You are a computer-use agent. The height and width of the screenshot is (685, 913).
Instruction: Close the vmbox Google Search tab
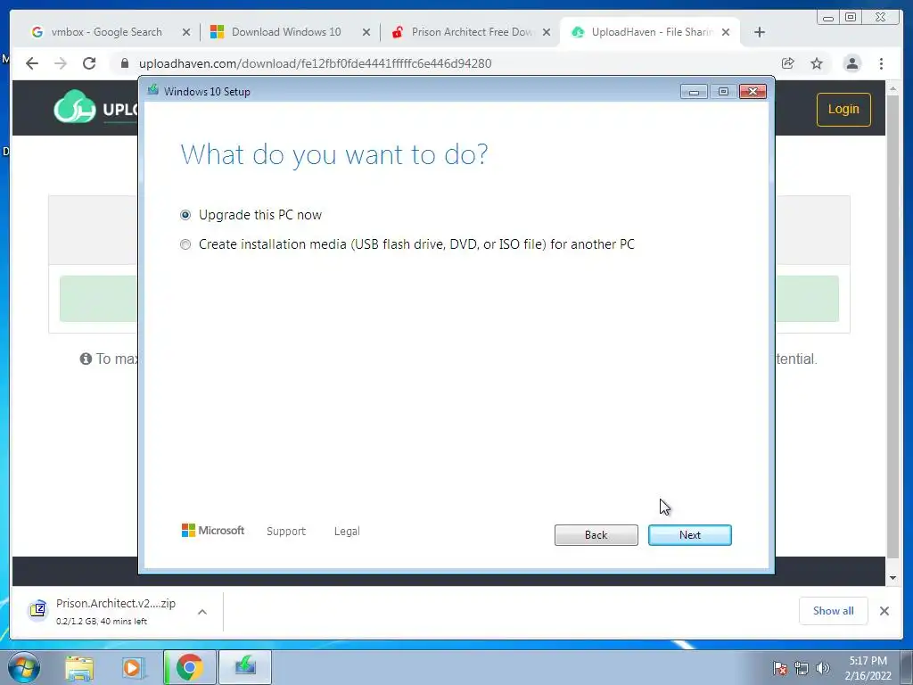185,33
